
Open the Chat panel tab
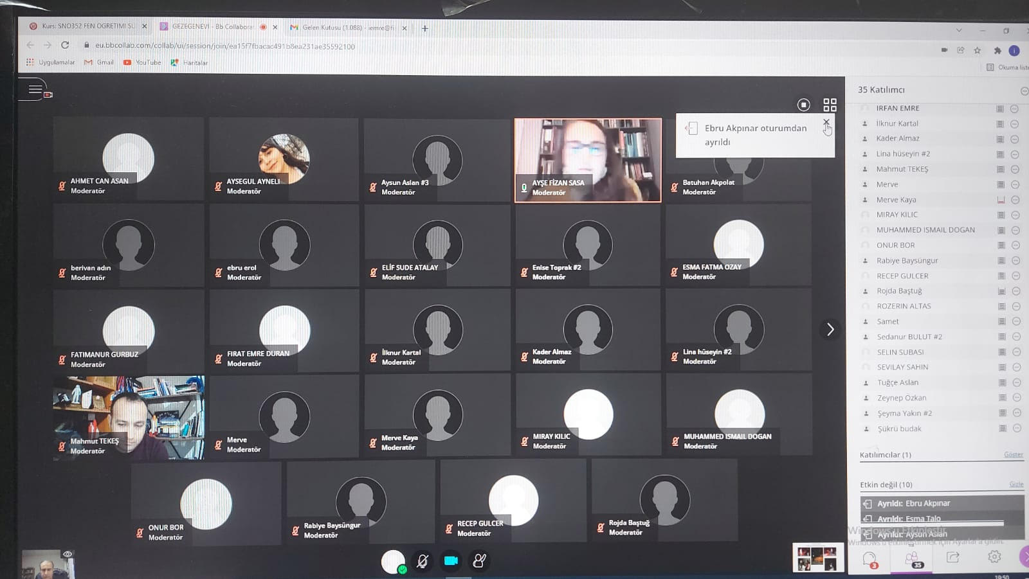(x=870, y=558)
